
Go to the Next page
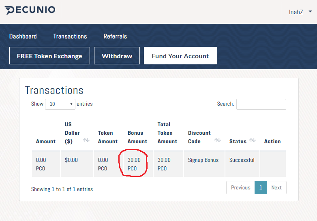(x=276, y=188)
